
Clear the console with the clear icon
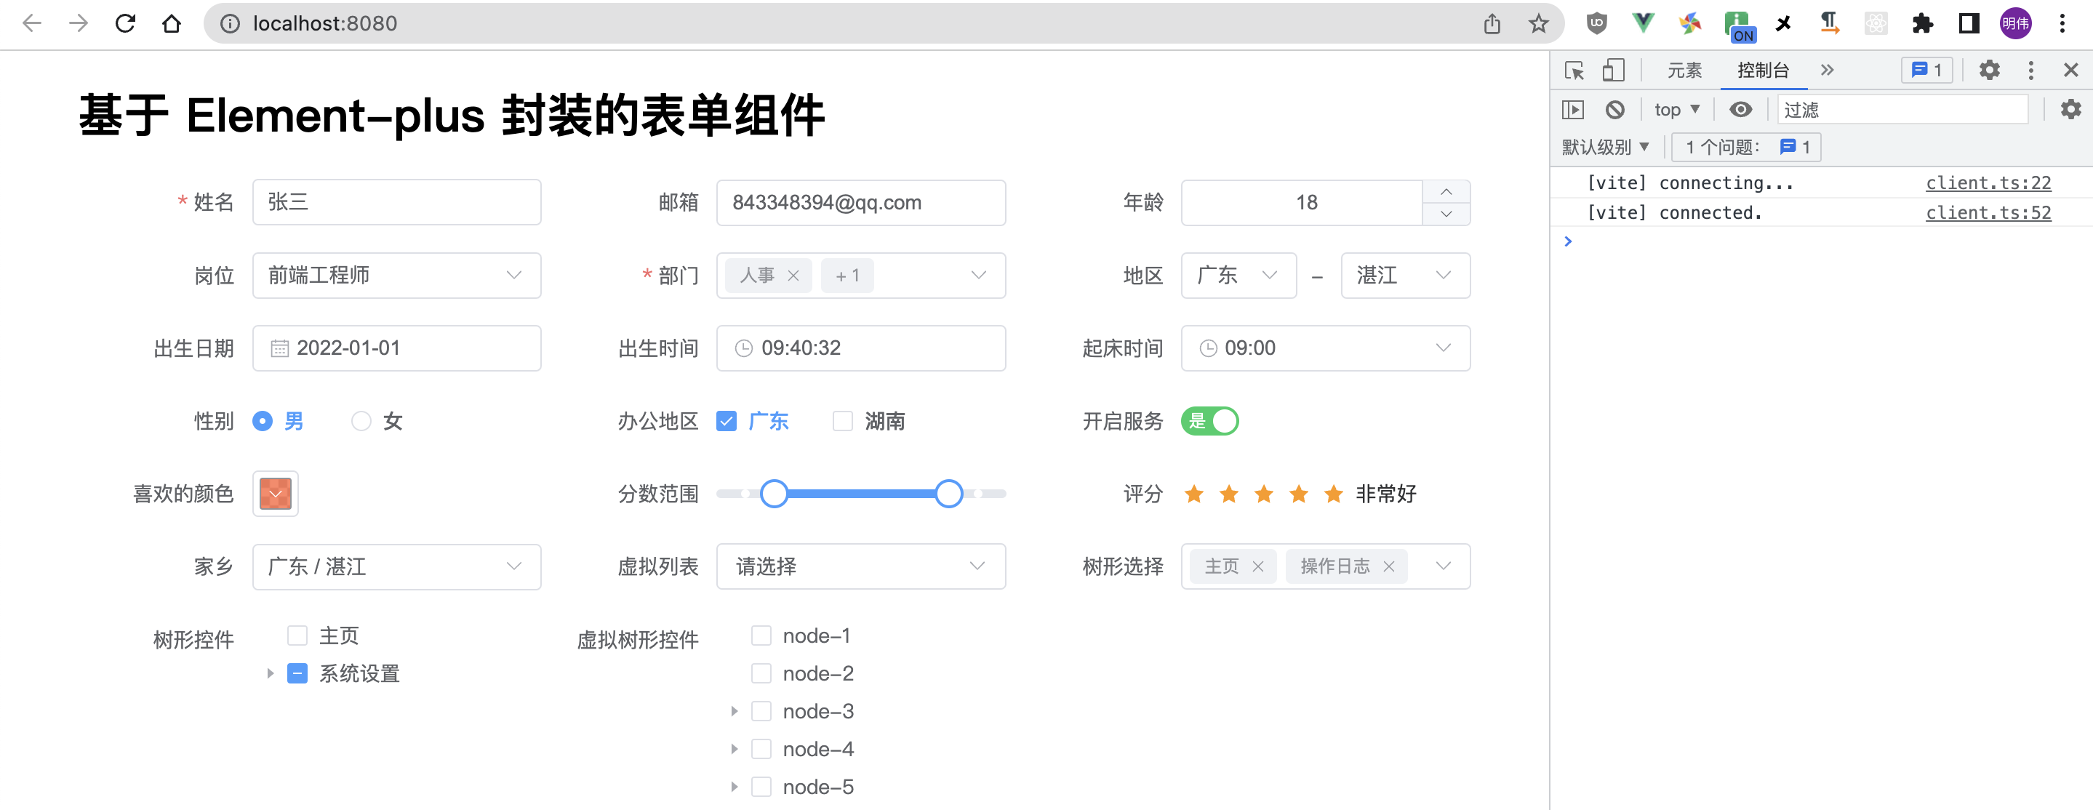[1614, 109]
